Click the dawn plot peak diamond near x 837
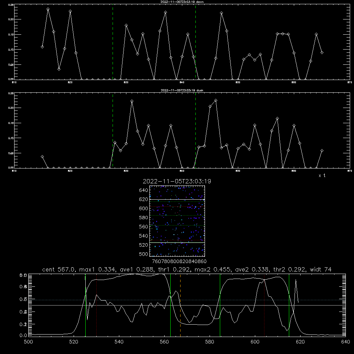 coord(165,12)
